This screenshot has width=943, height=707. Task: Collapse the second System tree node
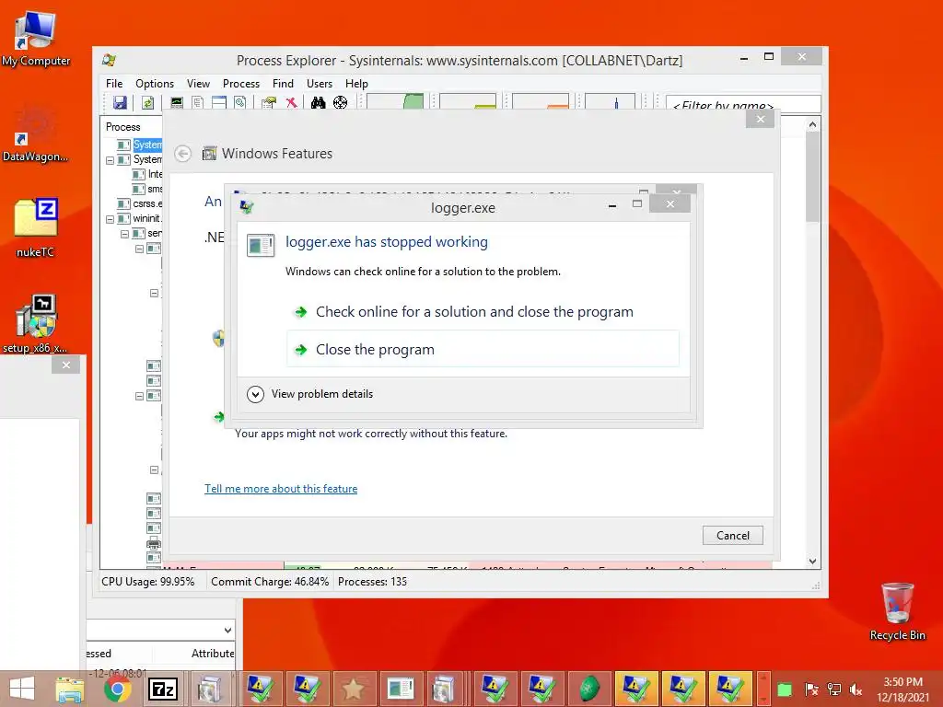coord(111,160)
